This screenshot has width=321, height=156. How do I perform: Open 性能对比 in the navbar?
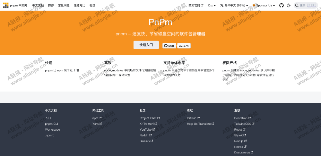pyautogui.click(x=79, y=5)
